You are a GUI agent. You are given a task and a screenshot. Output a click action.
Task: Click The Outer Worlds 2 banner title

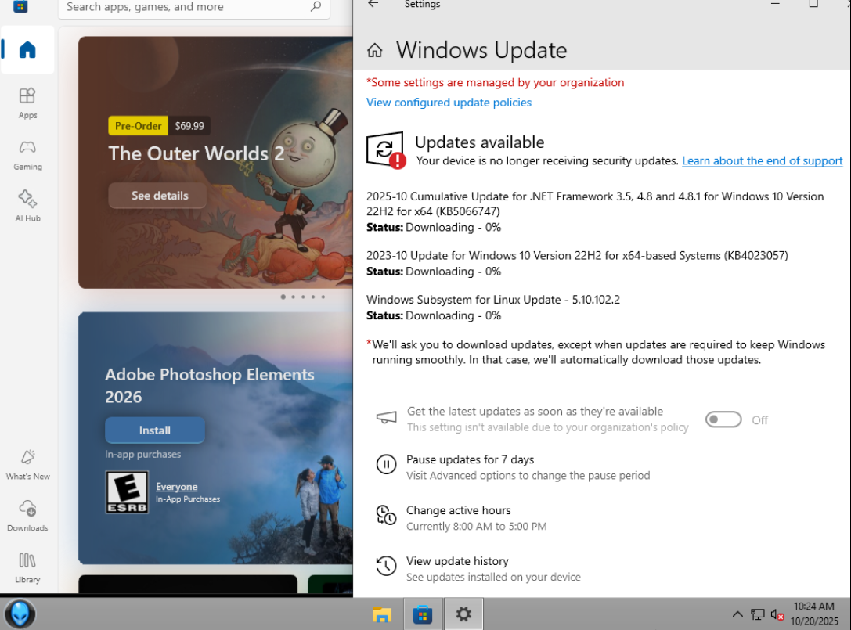197,153
